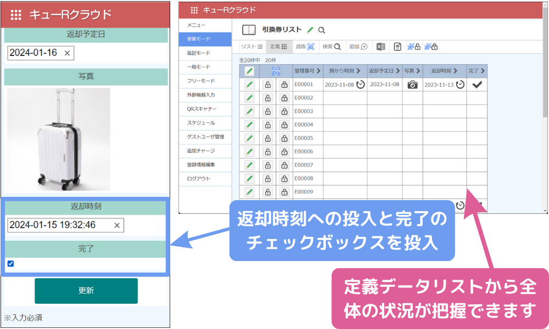Click ログアウト in the sidebar

[205, 179]
